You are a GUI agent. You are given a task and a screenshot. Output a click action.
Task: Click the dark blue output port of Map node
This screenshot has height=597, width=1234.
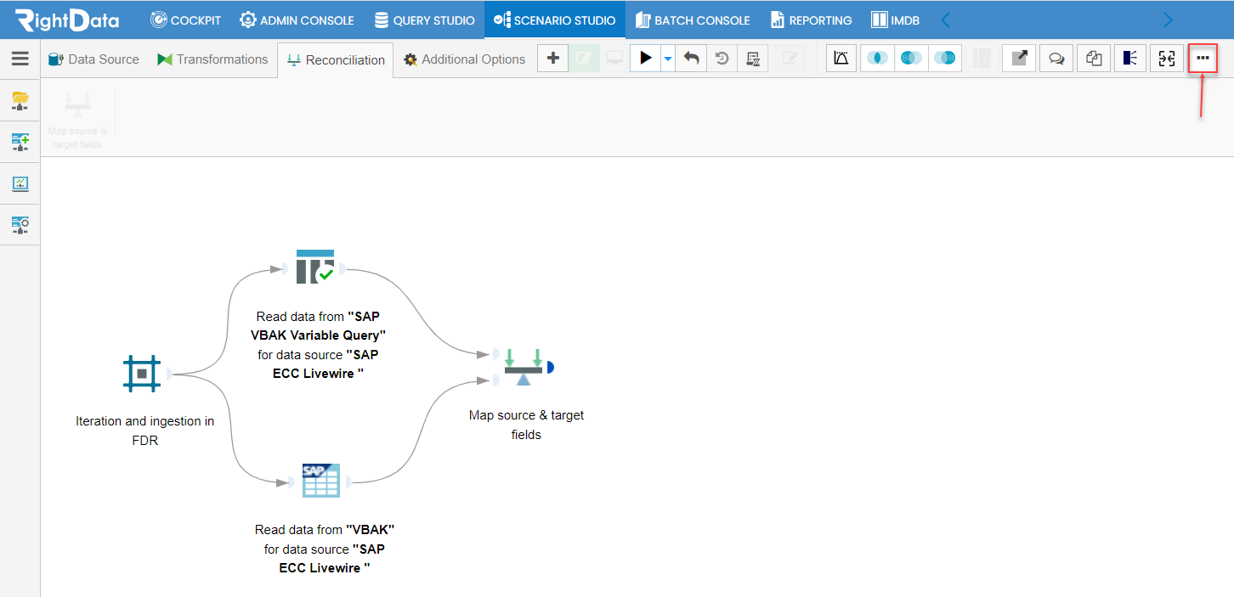[x=551, y=367]
